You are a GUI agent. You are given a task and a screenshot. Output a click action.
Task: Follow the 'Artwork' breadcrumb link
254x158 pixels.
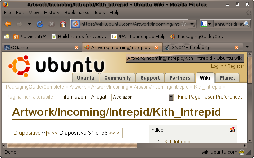78,87
